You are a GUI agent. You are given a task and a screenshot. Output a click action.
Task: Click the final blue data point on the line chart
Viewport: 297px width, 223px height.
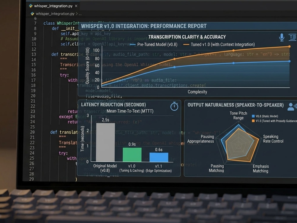[289, 61]
